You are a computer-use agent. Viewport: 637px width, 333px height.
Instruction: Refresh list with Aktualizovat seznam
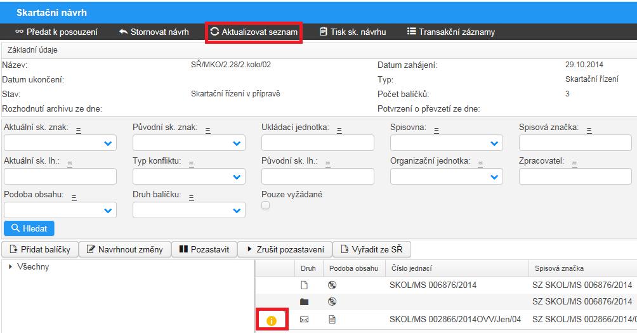tap(254, 32)
